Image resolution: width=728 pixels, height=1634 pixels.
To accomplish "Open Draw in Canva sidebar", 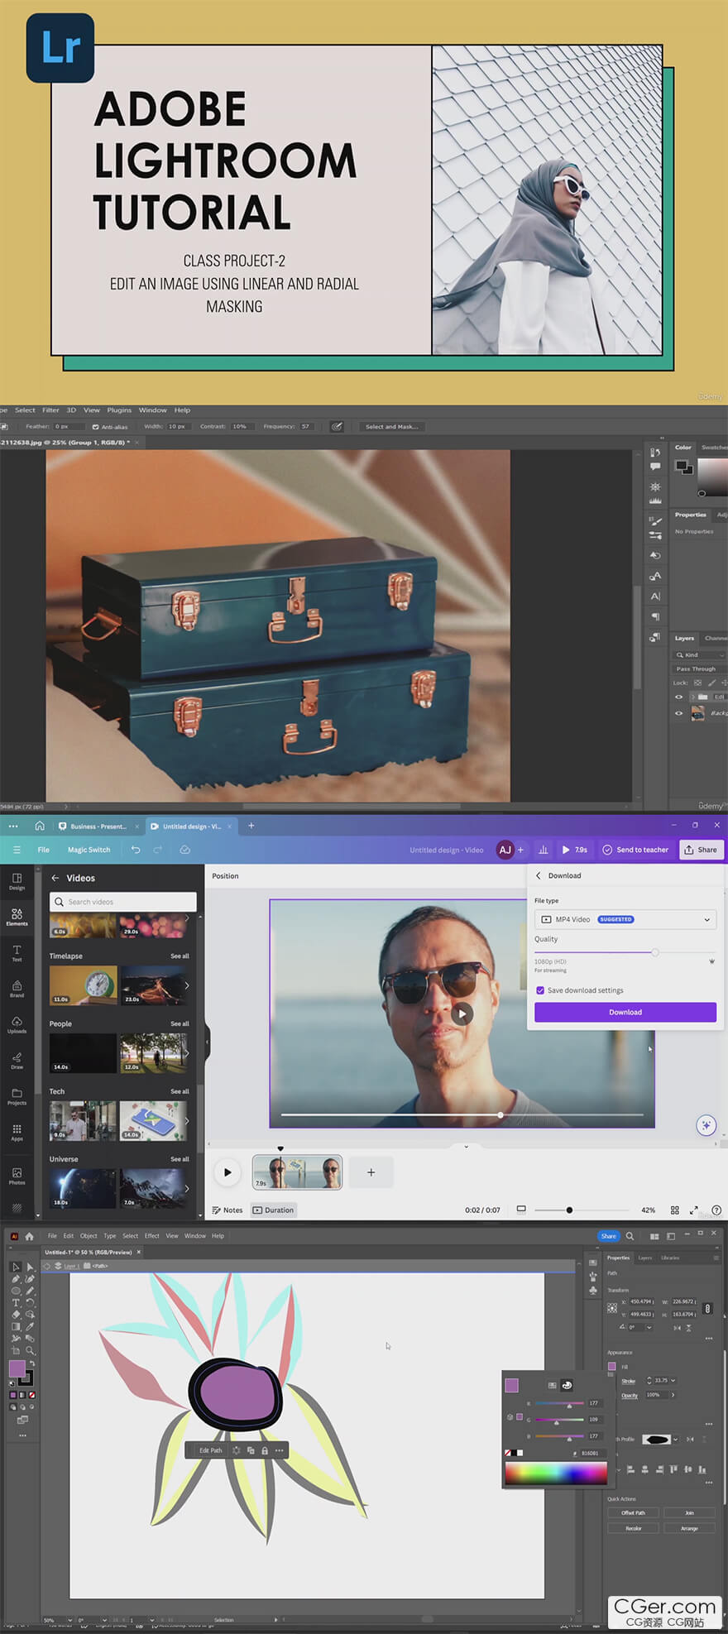I will pyautogui.click(x=17, y=1060).
